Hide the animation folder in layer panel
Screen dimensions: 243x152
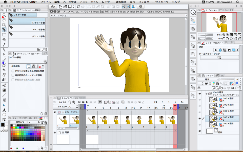pos(200,93)
